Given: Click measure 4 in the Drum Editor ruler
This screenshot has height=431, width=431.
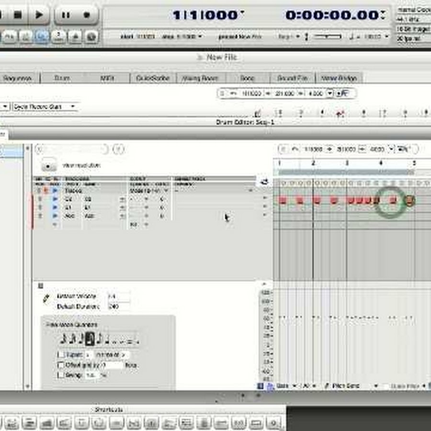Looking at the screenshot, I should pyautogui.click(x=381, y=163).
